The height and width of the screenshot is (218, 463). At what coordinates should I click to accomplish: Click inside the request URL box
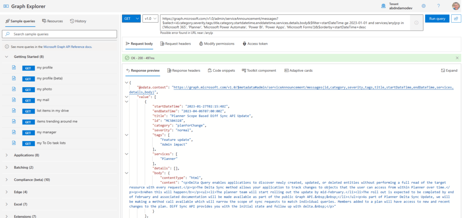(x=292, y=23)
